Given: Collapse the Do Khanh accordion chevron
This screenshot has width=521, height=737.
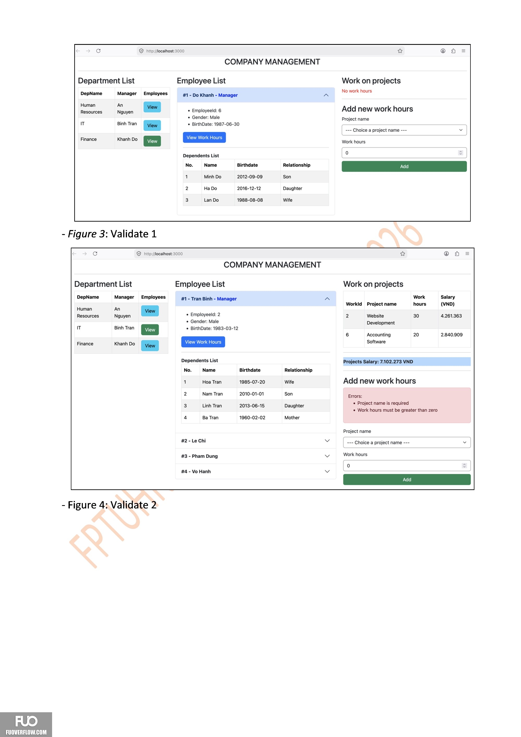Looking at the screenshot, I should [326, 95].
